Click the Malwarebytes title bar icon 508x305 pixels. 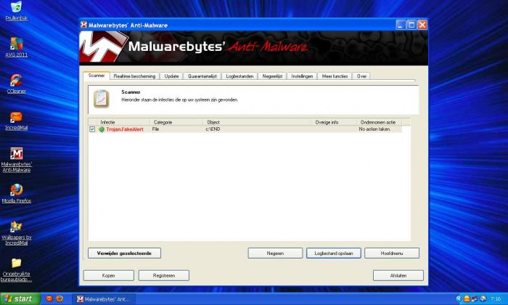coord(84,25)
